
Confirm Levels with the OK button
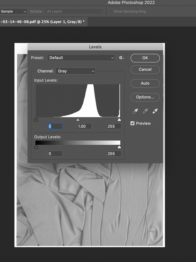point(145,58)
